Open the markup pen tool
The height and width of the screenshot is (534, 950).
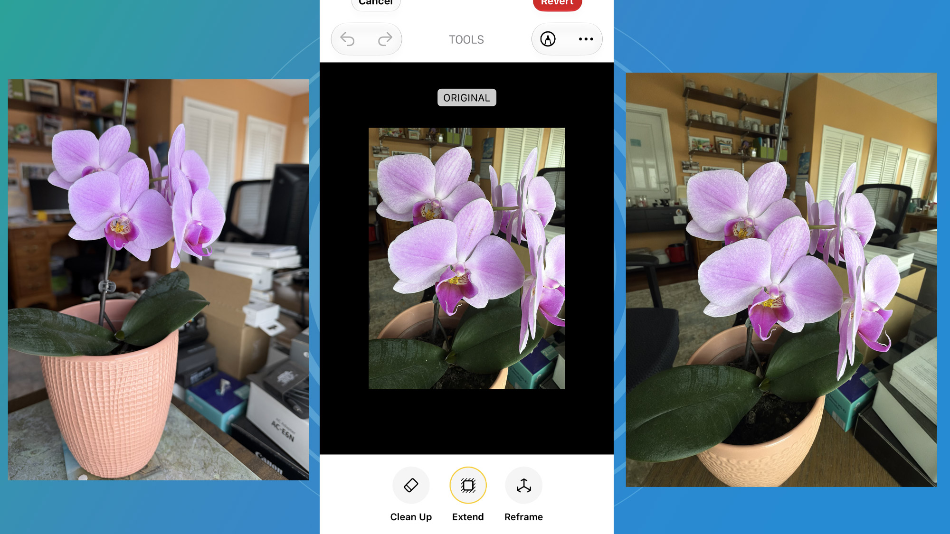pyautogui.click(x=548, y=39)
